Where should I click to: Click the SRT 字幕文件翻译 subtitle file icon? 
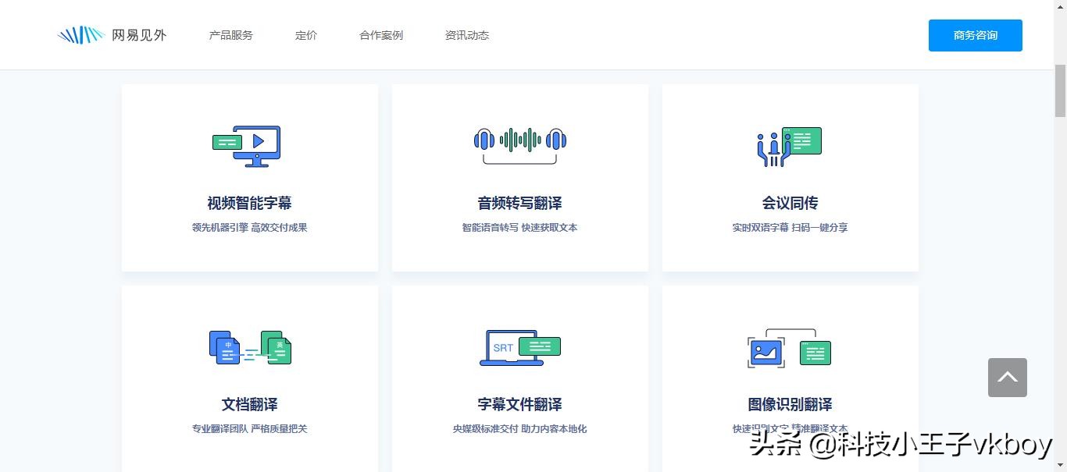click(519, 347)
